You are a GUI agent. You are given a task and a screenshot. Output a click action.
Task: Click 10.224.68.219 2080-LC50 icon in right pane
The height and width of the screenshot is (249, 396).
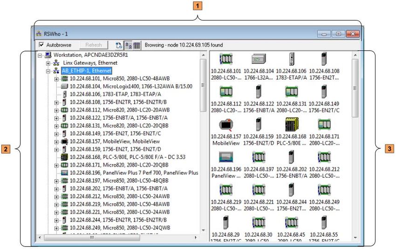tap(226, 190)
